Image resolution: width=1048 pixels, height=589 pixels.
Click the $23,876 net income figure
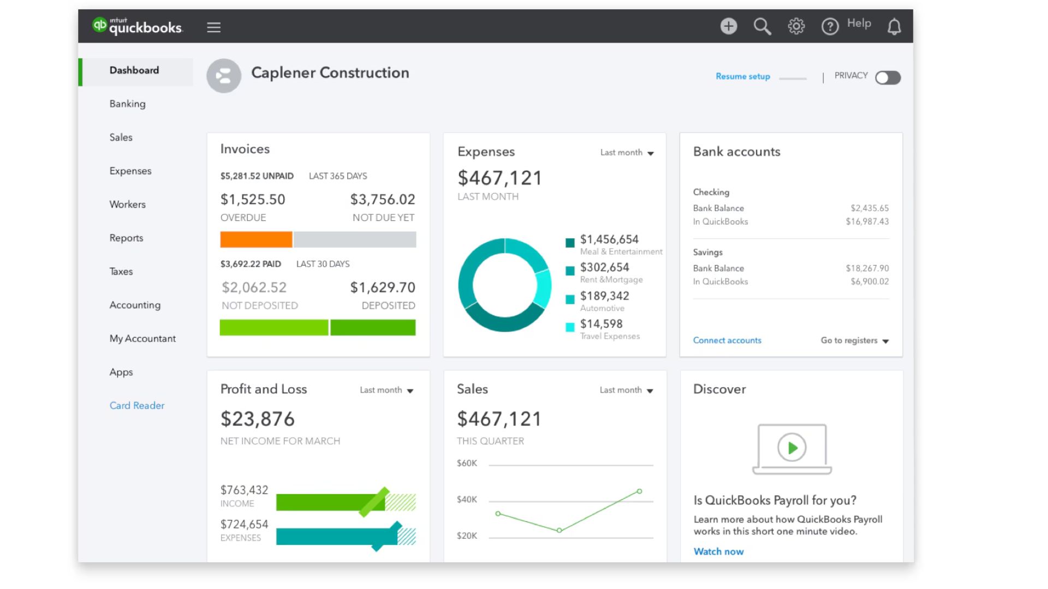tap(258, 419)
